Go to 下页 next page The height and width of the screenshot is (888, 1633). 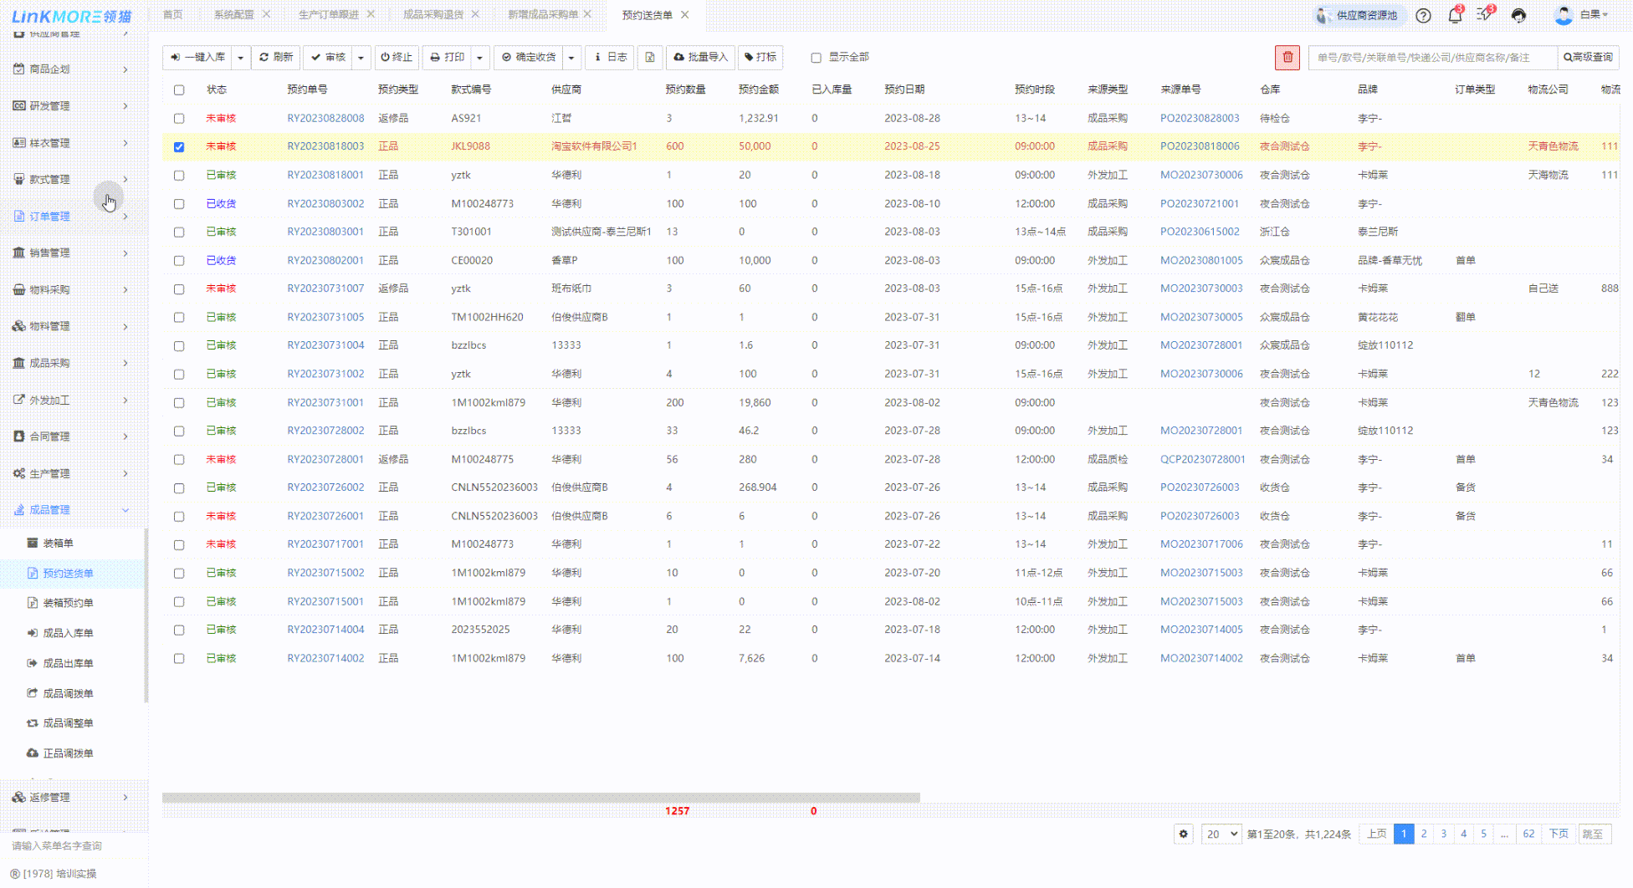[x=1558, y=834]
